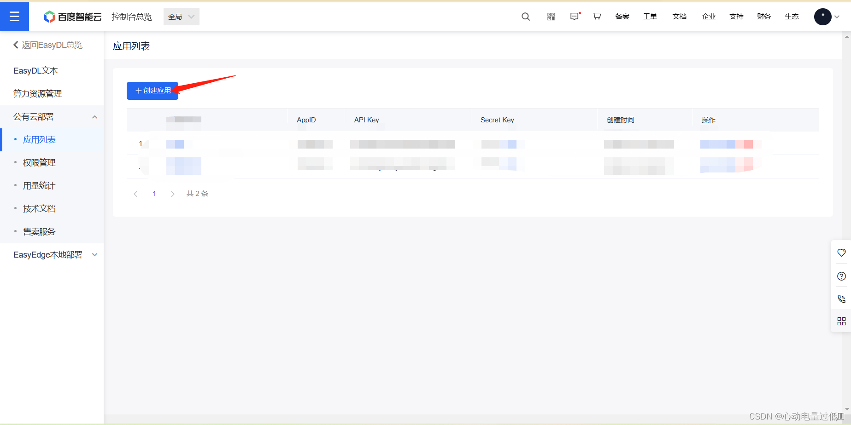Open the quick-apps grid icon at panel bottom
851x425 pixels.
point(841,322)
